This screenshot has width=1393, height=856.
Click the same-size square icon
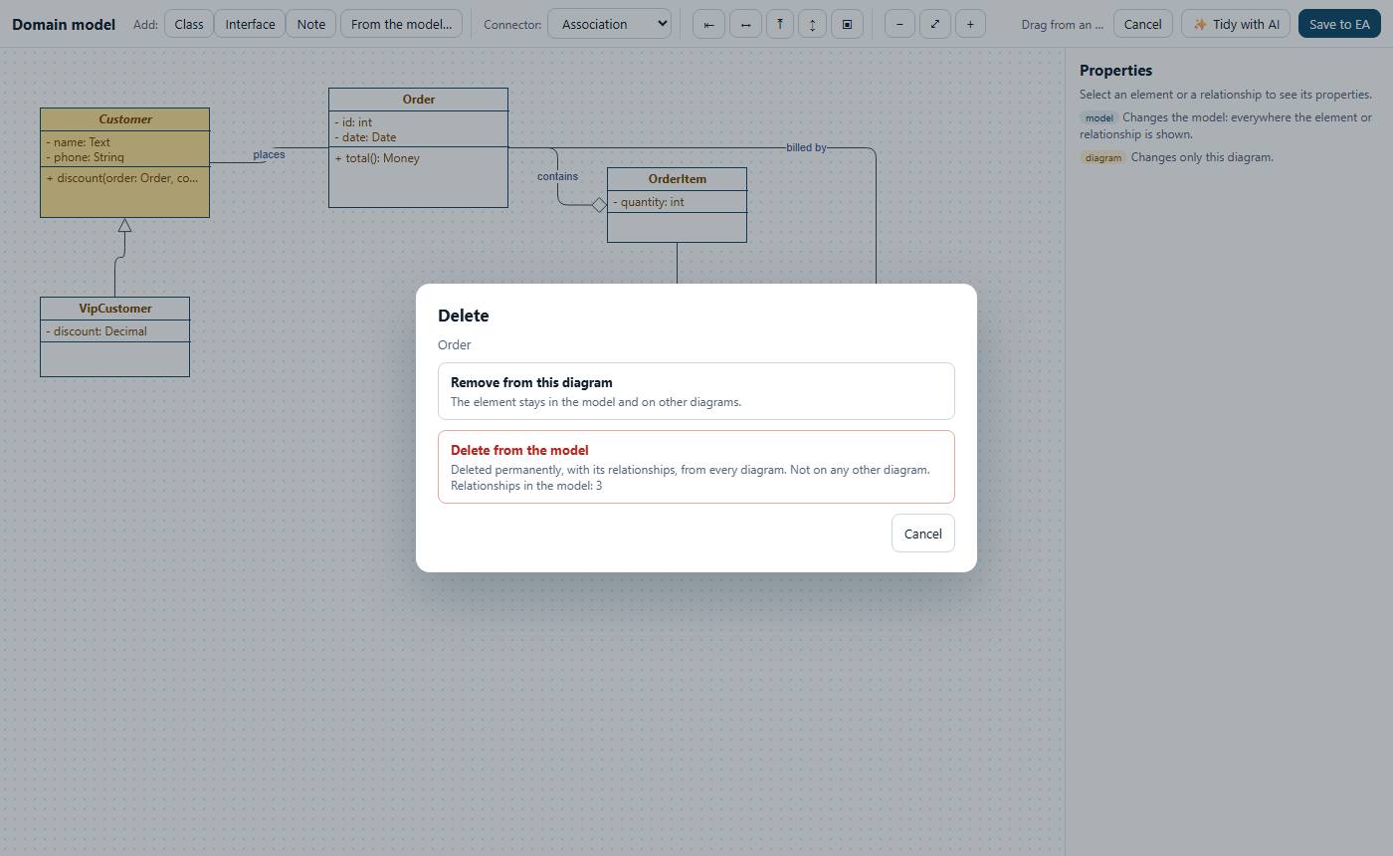tap(847, 24)
